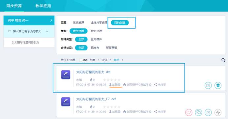This screenshot has height=119, width=228.
Task: Click the folder icon beside 第六章 万有引力与航天
Action: point(10,31)
